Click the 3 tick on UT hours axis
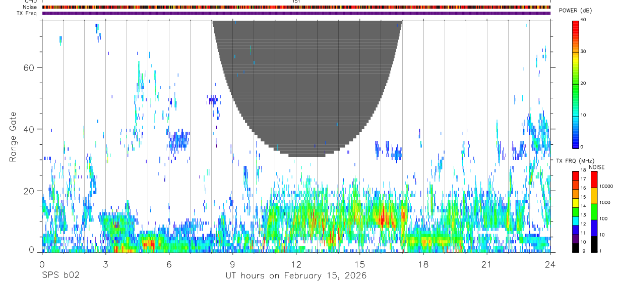The width and height of the screenshot is (619, 286). 105,264
